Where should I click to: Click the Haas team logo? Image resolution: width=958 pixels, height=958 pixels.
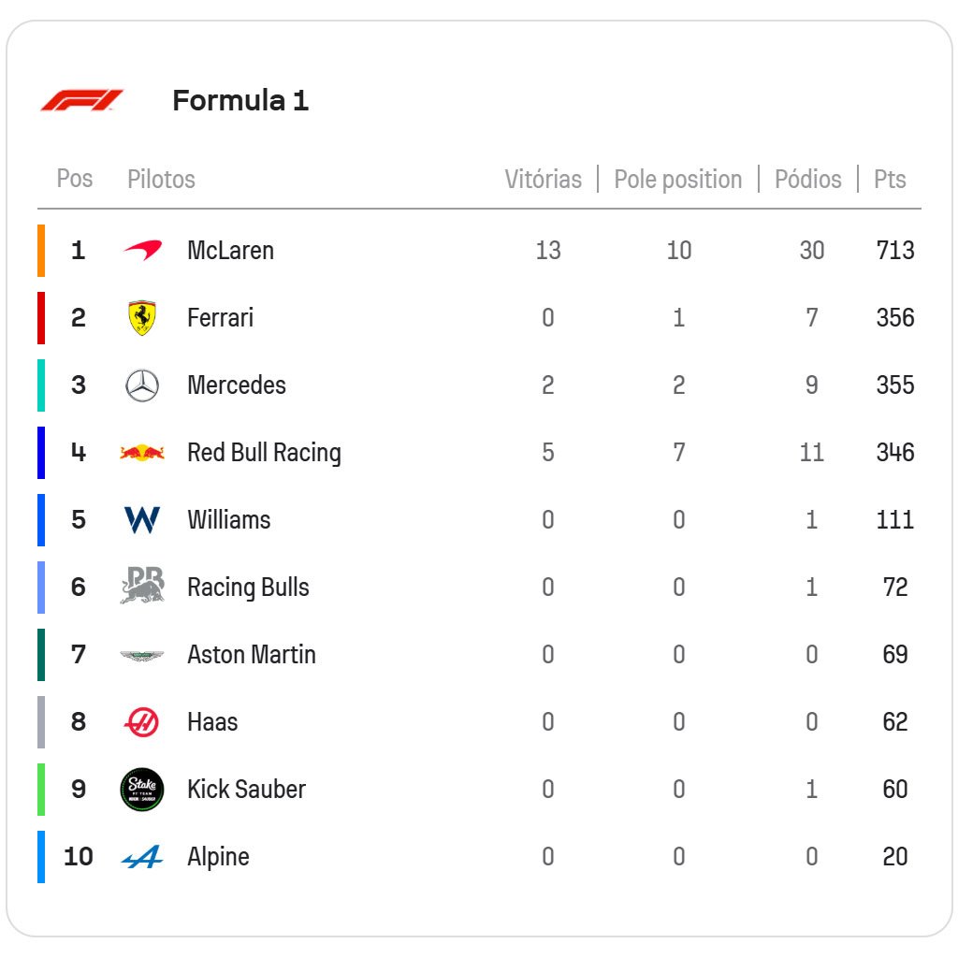pos(142,722)
